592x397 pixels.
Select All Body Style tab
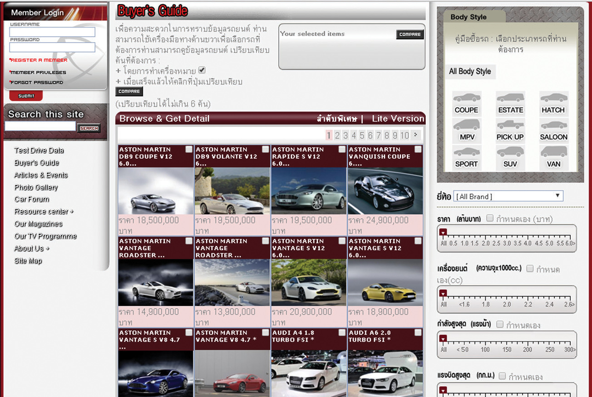click(470, 72)
